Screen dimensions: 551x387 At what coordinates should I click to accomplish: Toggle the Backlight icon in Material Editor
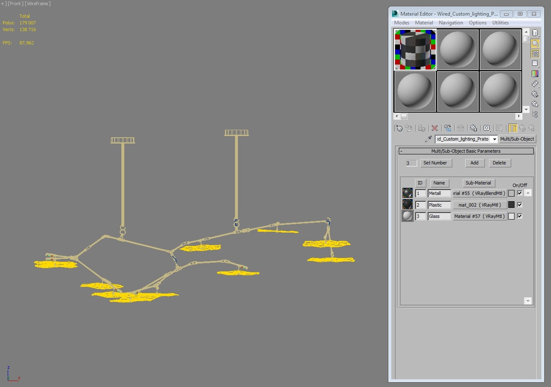[535, 43]
